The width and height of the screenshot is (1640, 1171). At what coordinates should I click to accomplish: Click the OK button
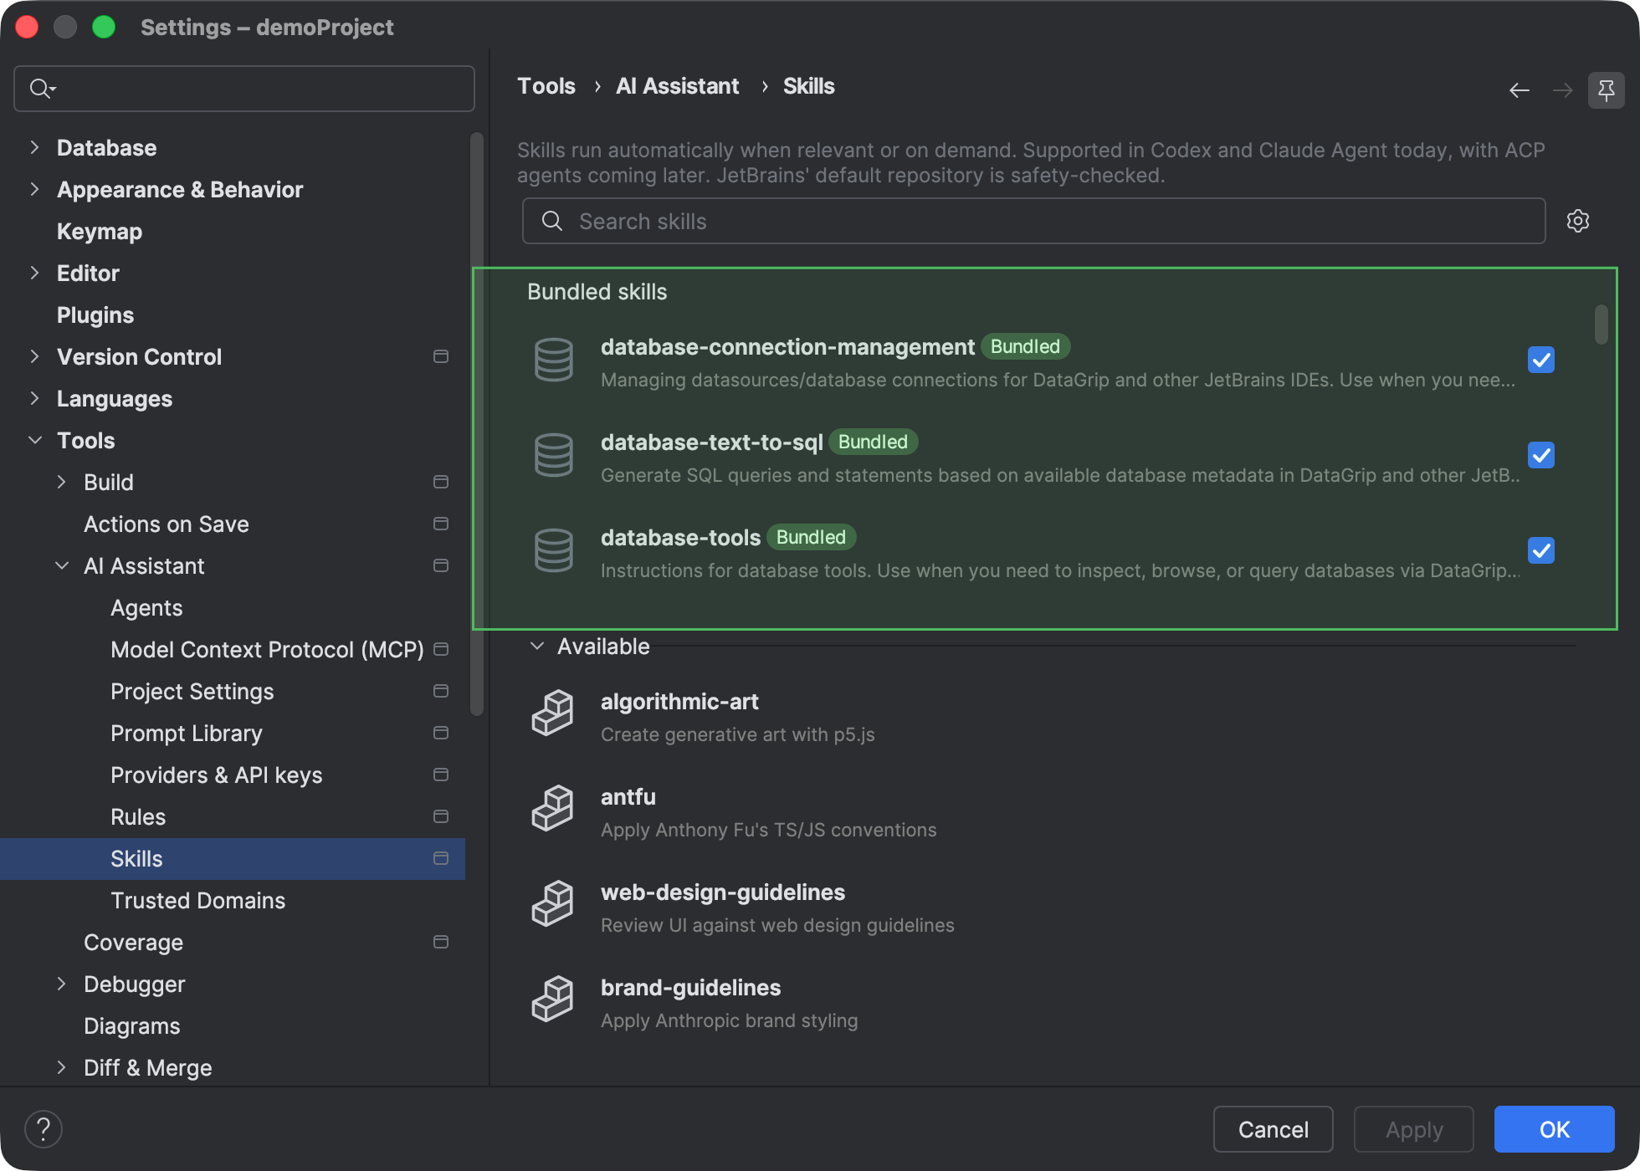tap(1554, 1129)
